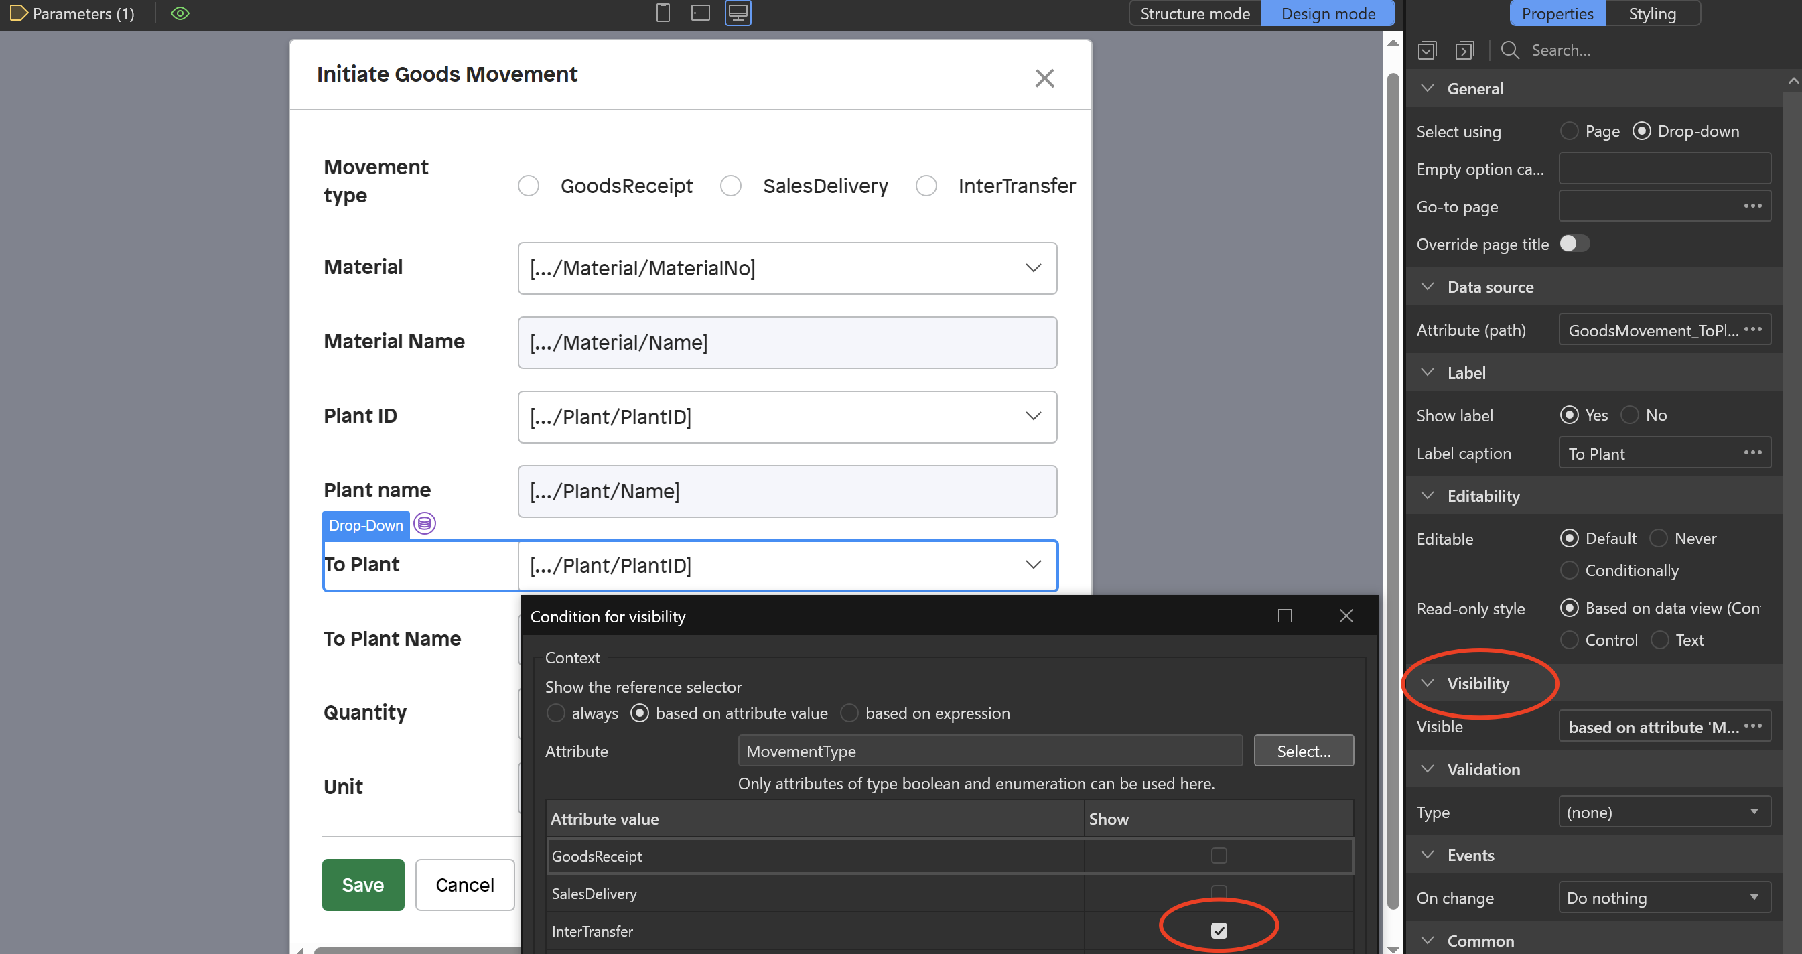Check Show box for GoodsReceipt row

tap(1219, 856)
